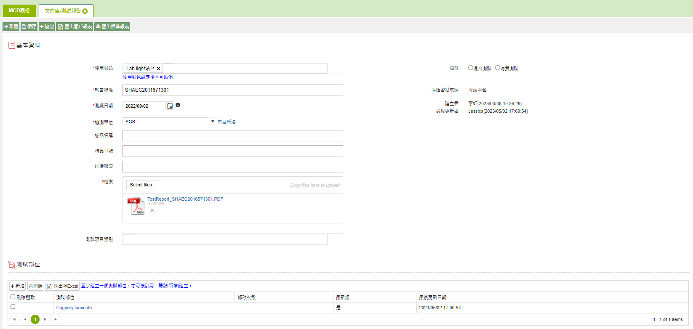Toggle the 刪除選取 header checkbox
The height and width of the screenshot is (329, 693).
[13, 297]
